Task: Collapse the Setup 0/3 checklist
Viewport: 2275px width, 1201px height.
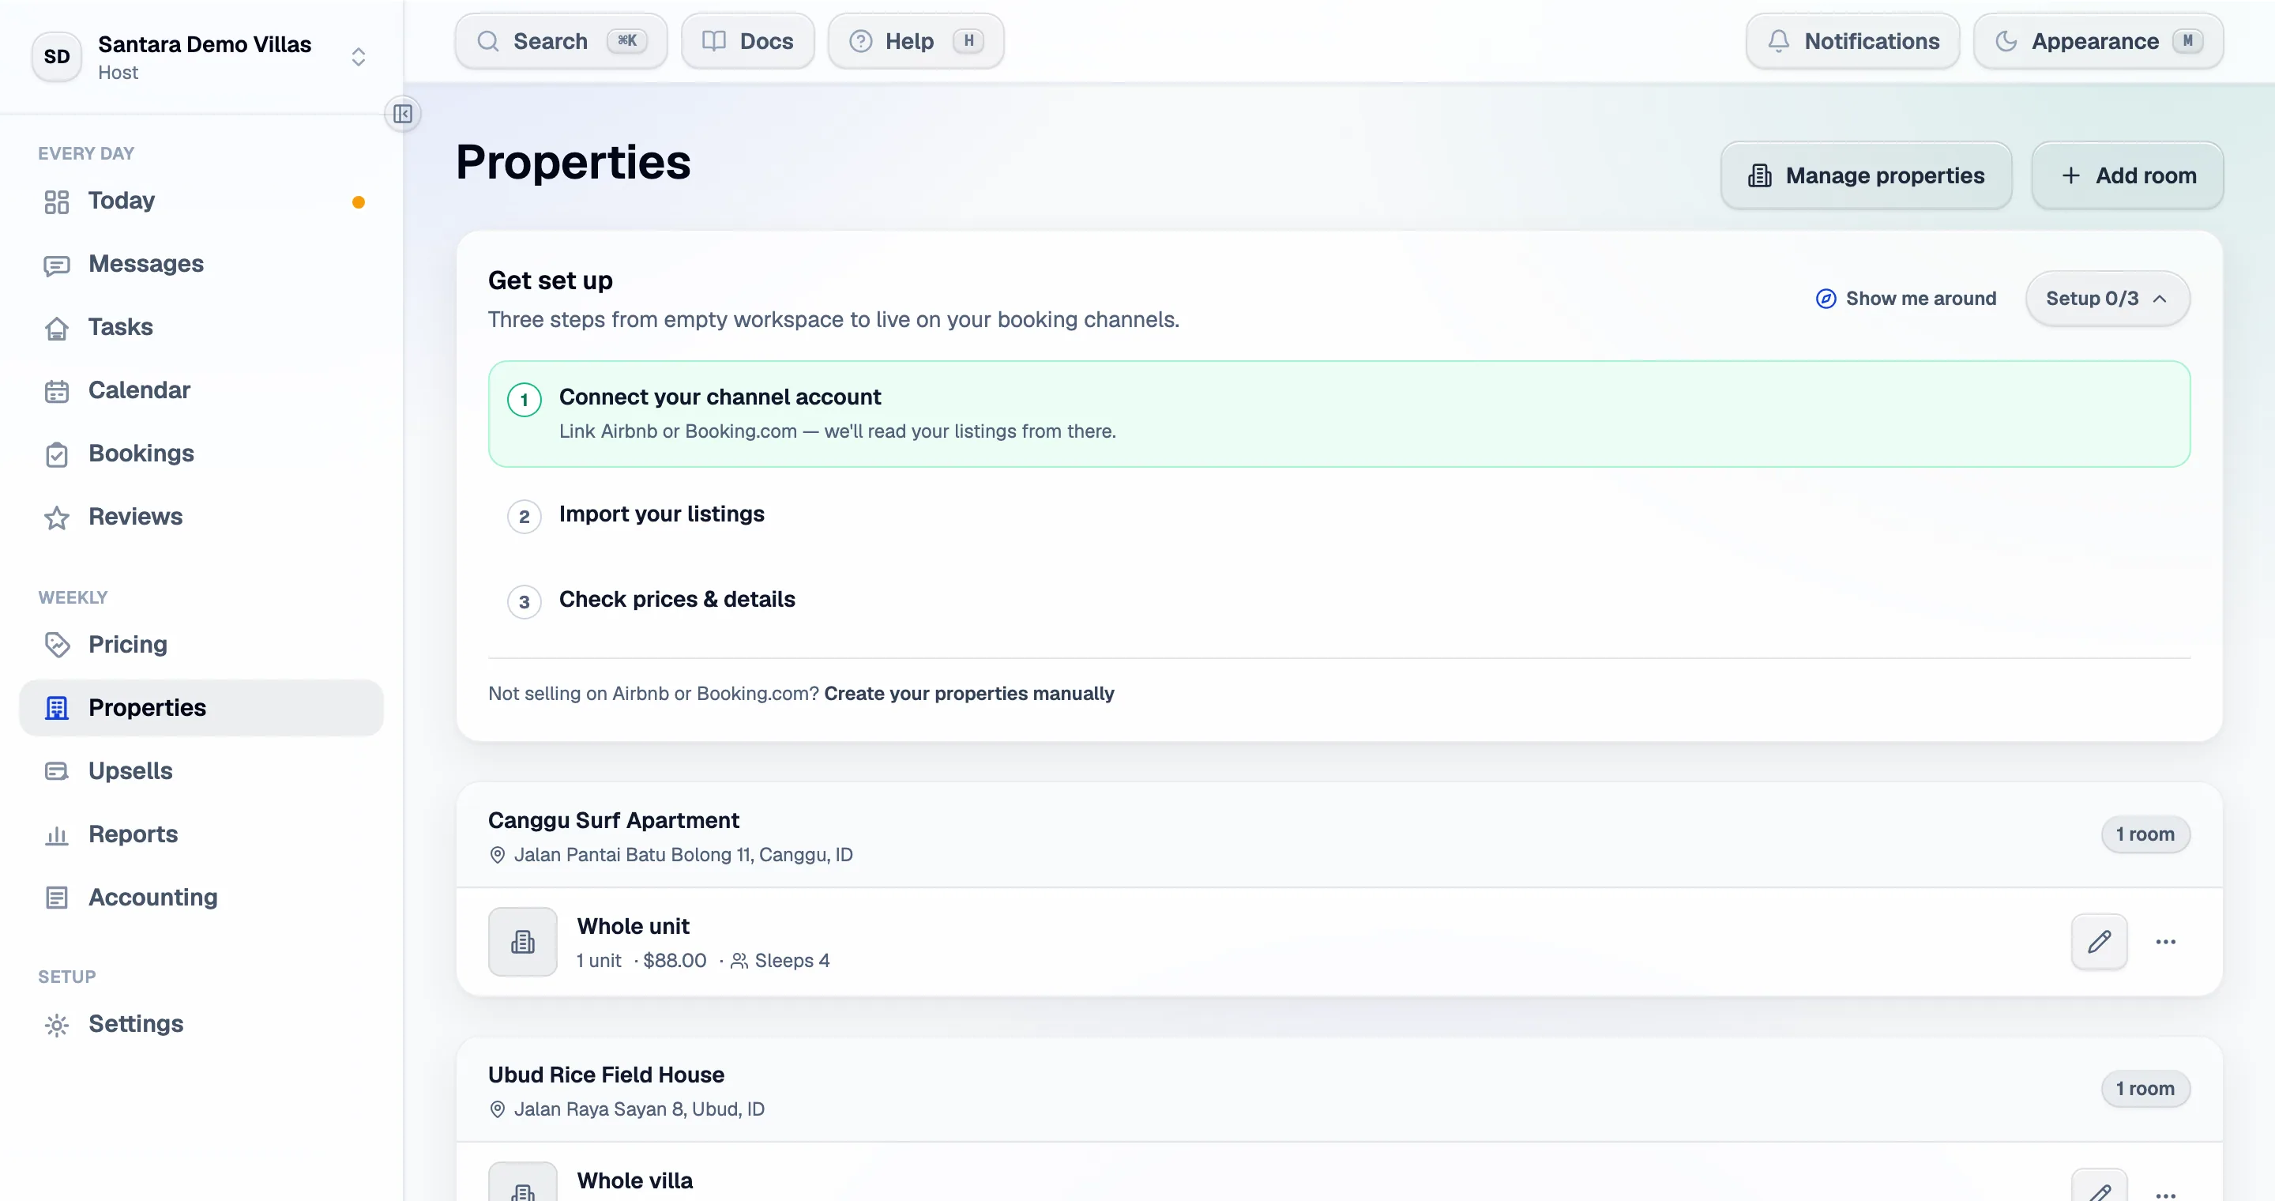Action: pyautogui.click(x=2108, y=299)
